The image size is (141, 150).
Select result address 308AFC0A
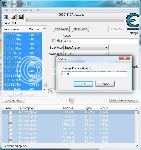(x=13, y=35)
